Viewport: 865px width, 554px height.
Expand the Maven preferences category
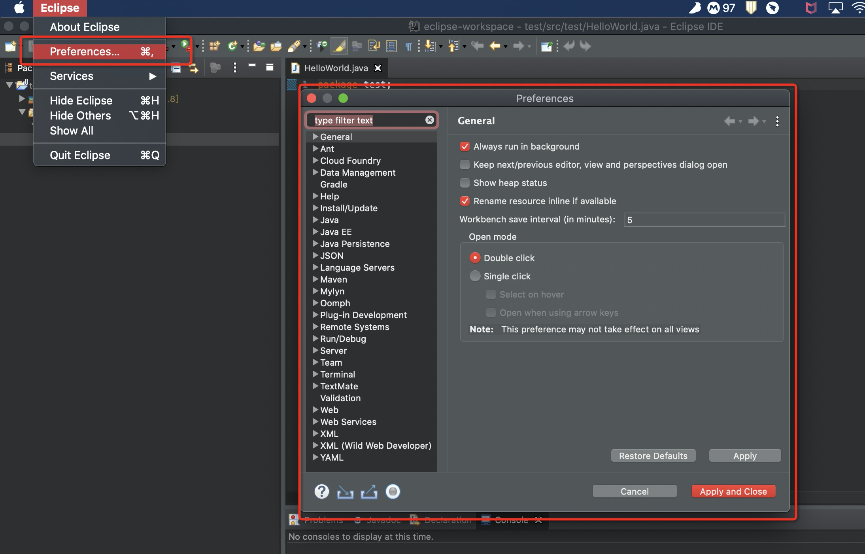(315, 279)
